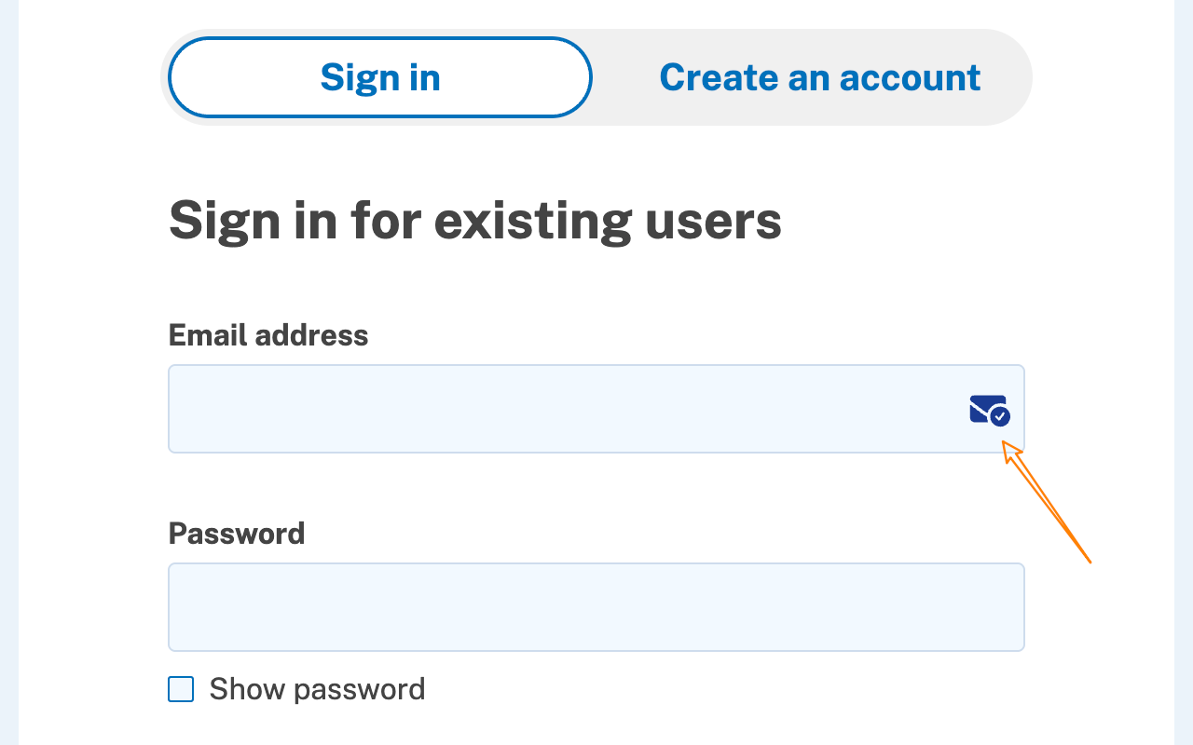Click the orange arrow annotation
Image resolution: width=1193 pixels, height=745 pixels.
[1049, 504]
